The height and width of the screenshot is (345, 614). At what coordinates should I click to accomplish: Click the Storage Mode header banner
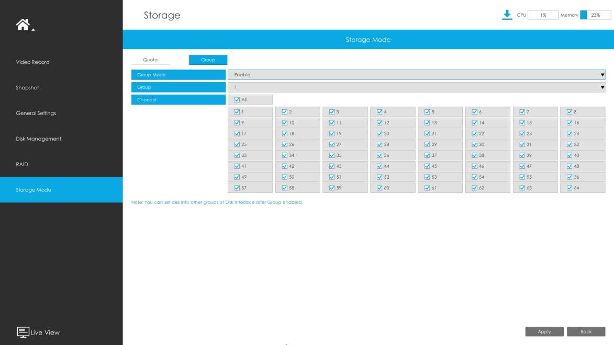tap(368, 40)
